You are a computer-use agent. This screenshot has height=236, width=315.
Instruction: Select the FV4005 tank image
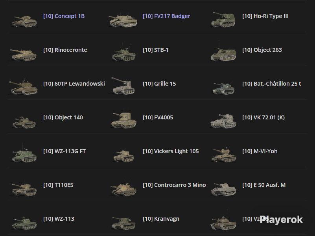pos(124,120)
